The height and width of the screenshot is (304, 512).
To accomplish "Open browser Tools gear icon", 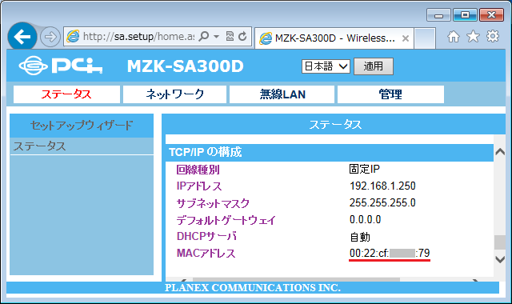I will (x=493, y=36).
